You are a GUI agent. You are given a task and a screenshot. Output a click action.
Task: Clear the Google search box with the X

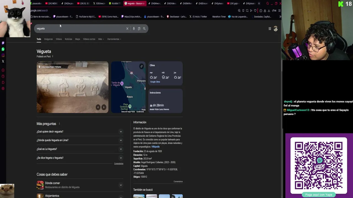pos(127,29)
